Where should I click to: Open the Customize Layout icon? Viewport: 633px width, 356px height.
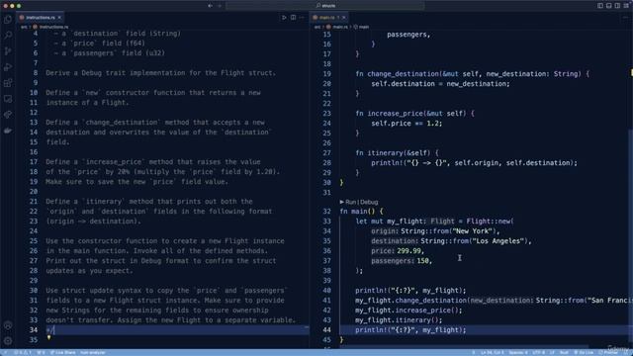pyautogui.click(x=626, y=6)
